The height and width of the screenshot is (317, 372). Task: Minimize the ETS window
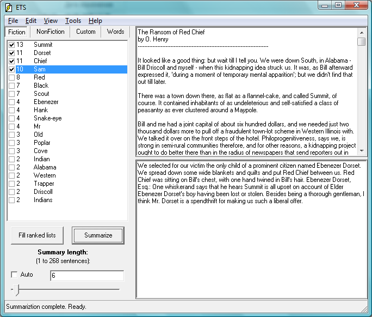(325, 5)
